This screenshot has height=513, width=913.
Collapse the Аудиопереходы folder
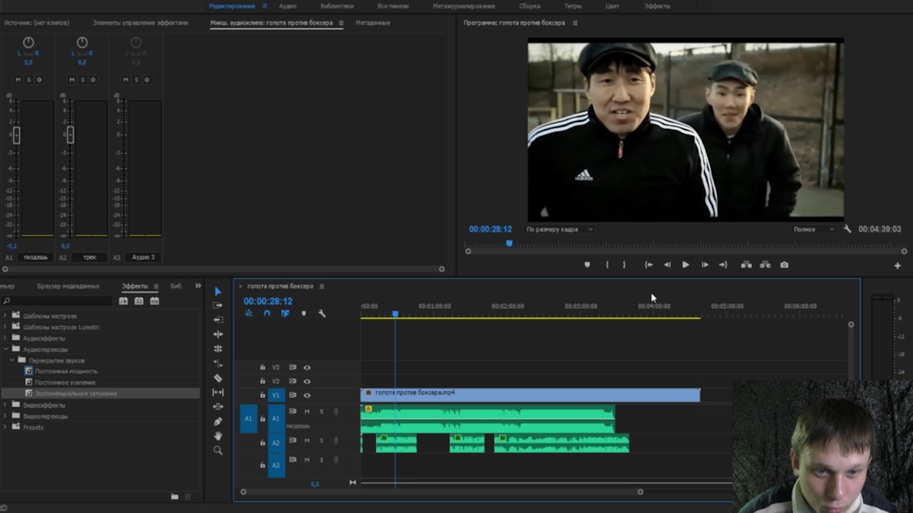pyautogui.click(x=6, y=349)
